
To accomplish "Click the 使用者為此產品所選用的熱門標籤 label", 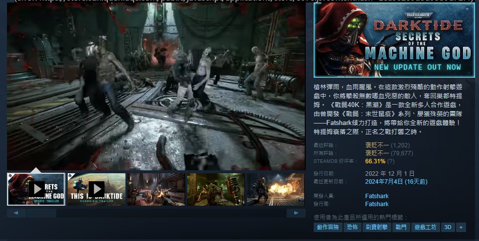I will [361, 218].
